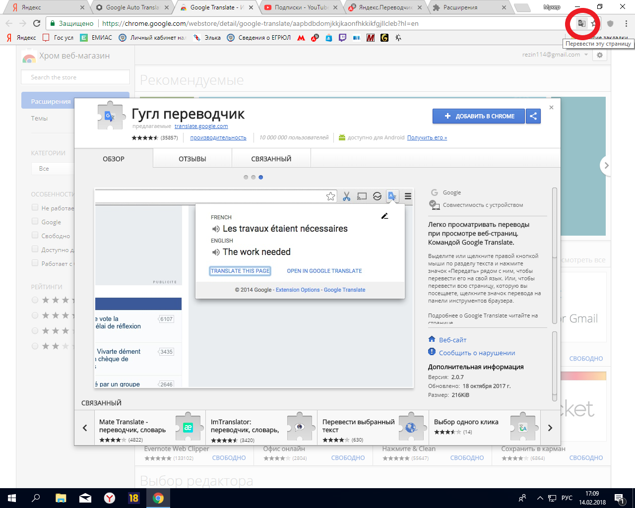Viewport: 635px width, 508px height.
Task: Click the Сообщить о нарушении link
Action: [477, 353]
